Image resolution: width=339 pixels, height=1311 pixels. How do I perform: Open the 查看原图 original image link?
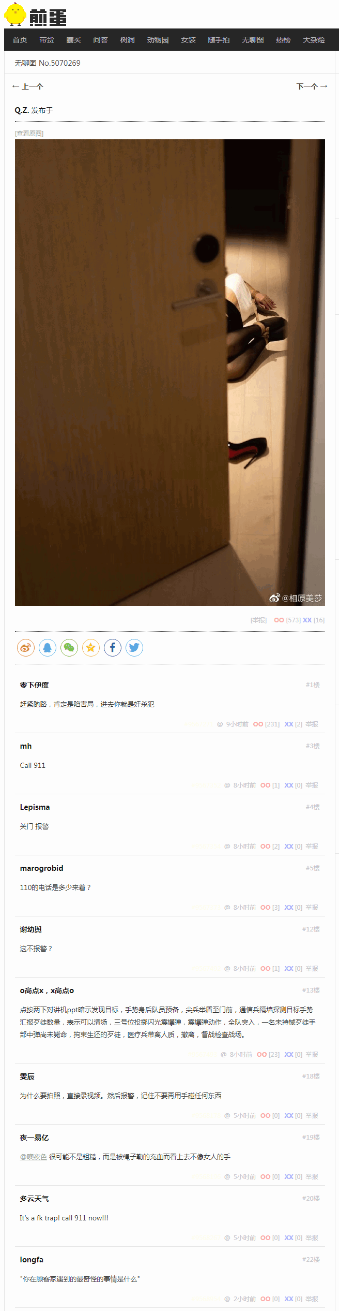coord(29,133)
